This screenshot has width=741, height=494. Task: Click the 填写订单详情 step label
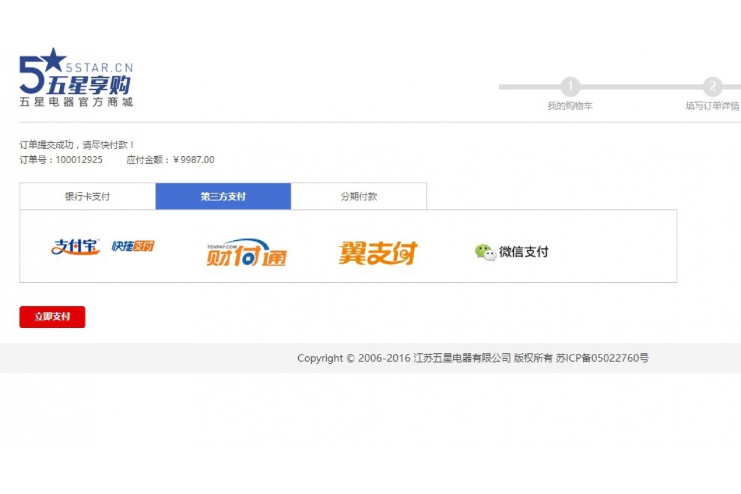coord(713,106)
